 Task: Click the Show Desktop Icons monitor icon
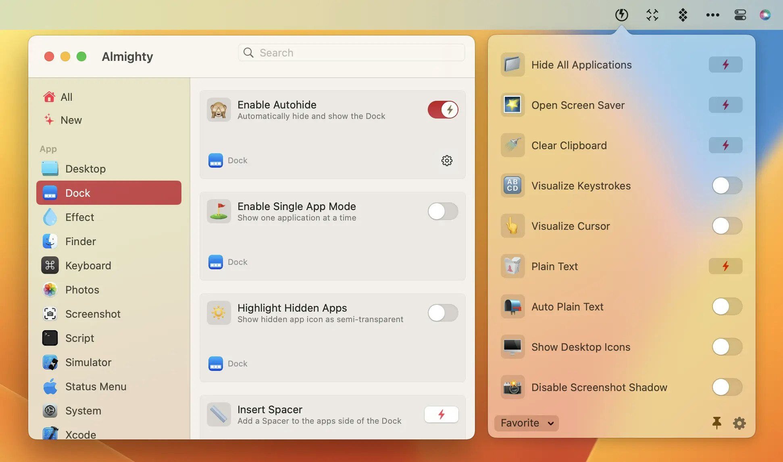pos(512,347)
